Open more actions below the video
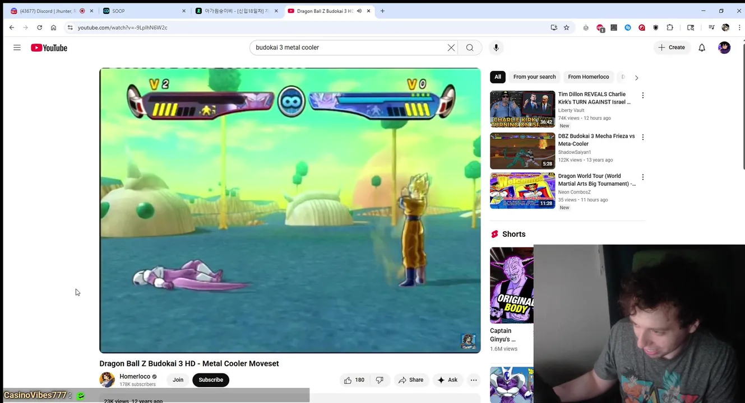This screenshot has width=745, height=403. [x=474, y=380]
